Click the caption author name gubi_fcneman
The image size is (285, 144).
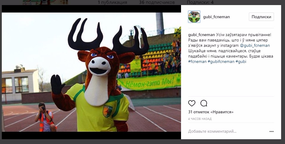click(x=201, y=35)
